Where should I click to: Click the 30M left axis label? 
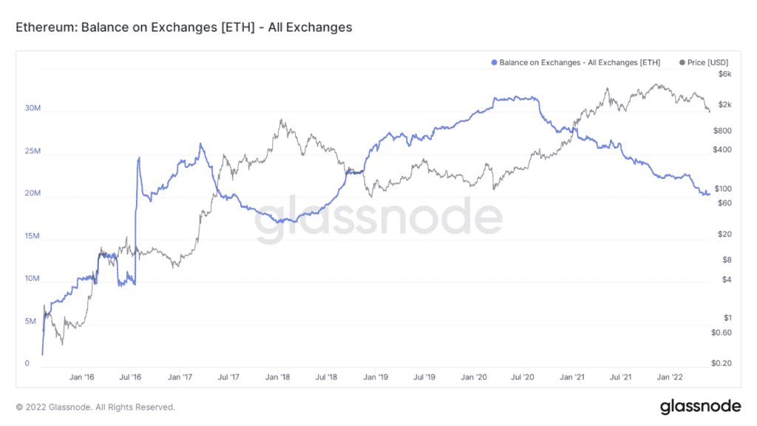tap(33, 108)
